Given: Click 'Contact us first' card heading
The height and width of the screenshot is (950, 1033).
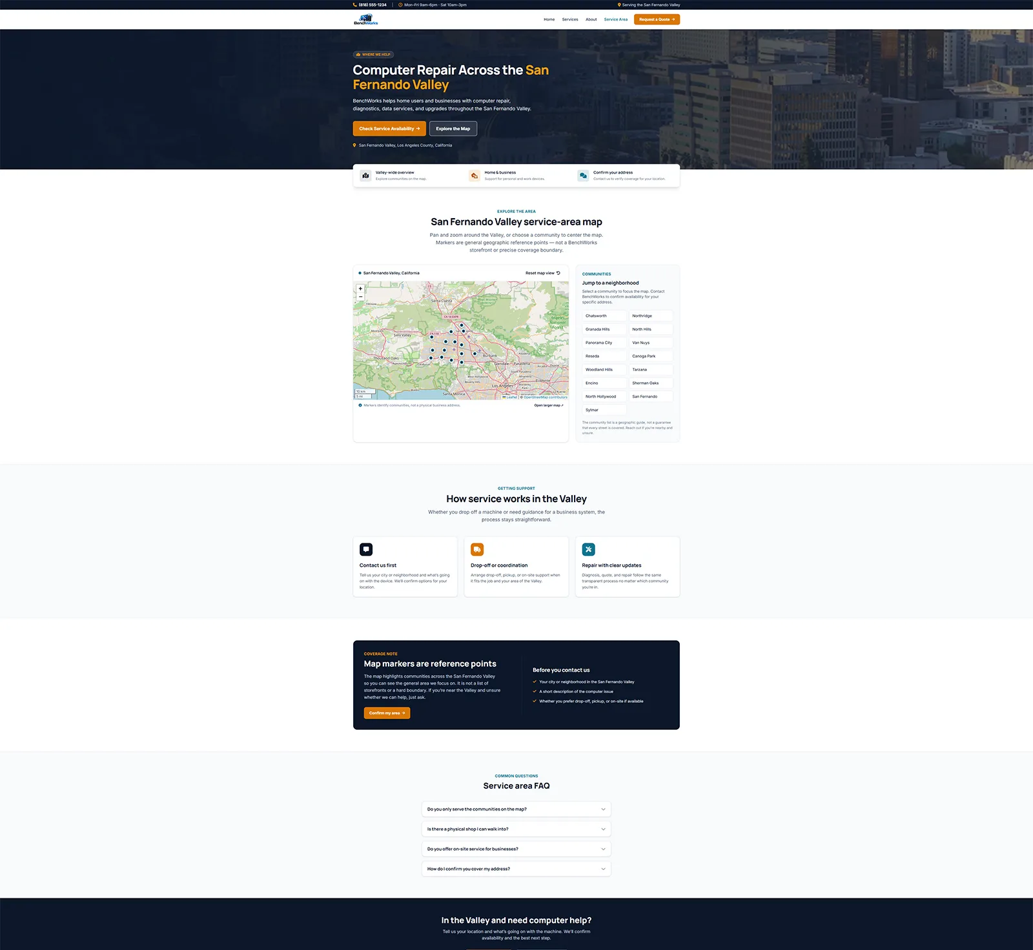Looking at the screenshot, I should [378, 565].
